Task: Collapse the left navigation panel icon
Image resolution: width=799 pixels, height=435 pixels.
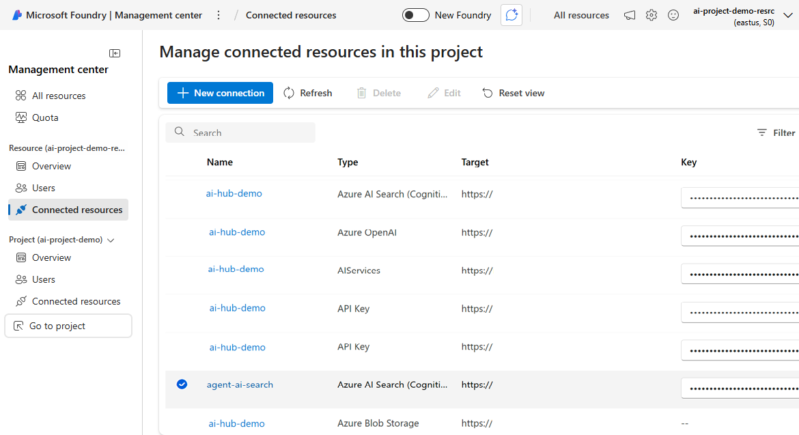Action: pos(115,53)
